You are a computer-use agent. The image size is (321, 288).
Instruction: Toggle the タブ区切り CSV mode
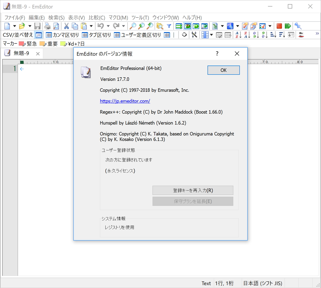[85, 35]
